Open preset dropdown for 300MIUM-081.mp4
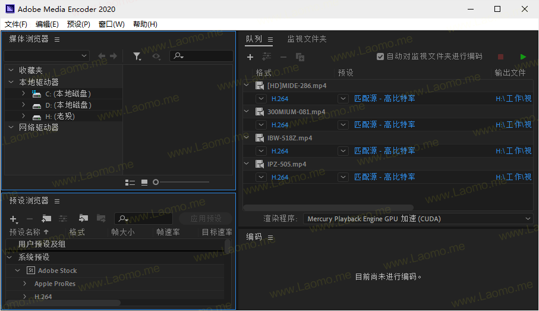 coord(343,125)
